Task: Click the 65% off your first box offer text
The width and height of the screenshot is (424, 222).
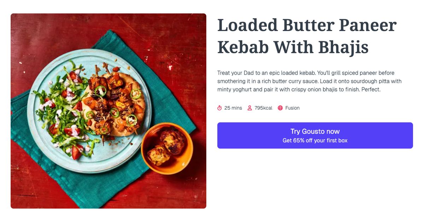Action: pyautogui.click(x=315, y=140)
